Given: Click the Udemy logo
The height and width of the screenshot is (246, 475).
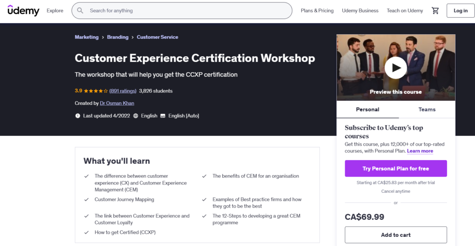Looking at the screenshot, I should coord(23,11).
